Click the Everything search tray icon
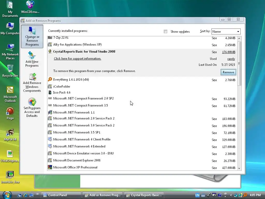The height and width of the screenshot is (199, 265). coord(245,195)
